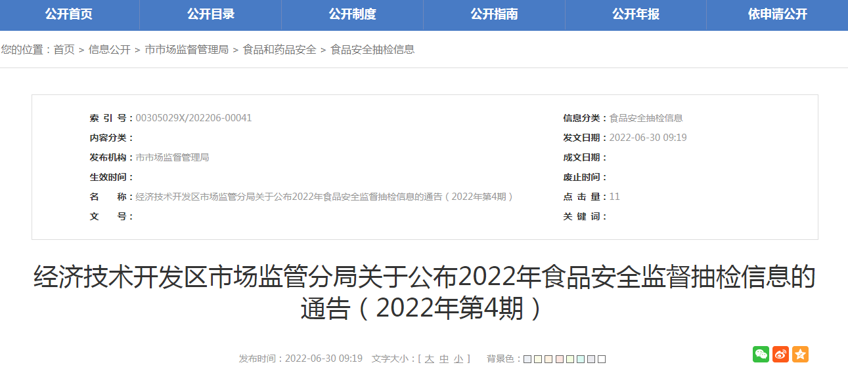Click the 点击量 value 11

(615, 197)
